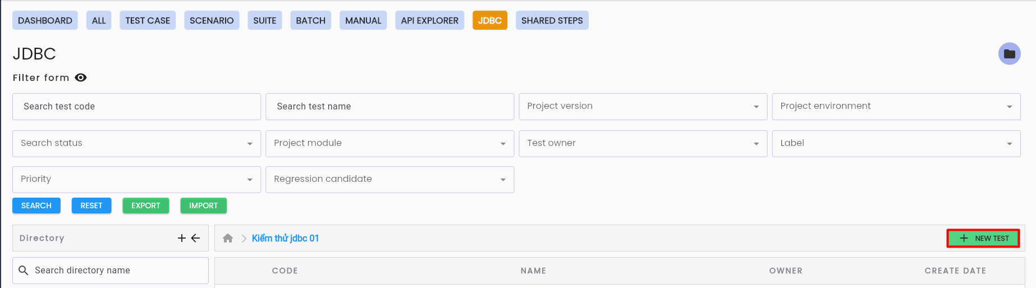The height and width of the screenshot is (288, 1036).
Task: Sort by NAME column header
Action: click(x=533, y=271)
